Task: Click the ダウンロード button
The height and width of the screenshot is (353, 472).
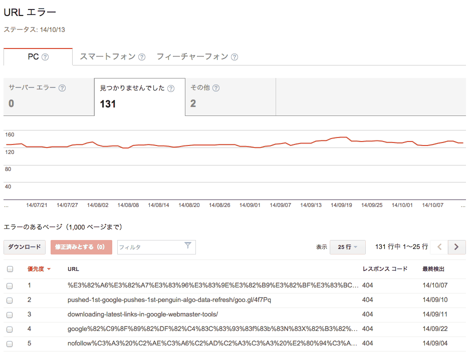Action: (x=25, y=247)
